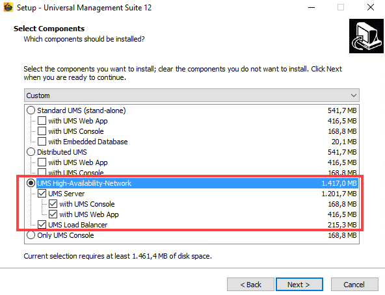Uncheck the UMS Load Balancer checkbox

coord(42,225)
